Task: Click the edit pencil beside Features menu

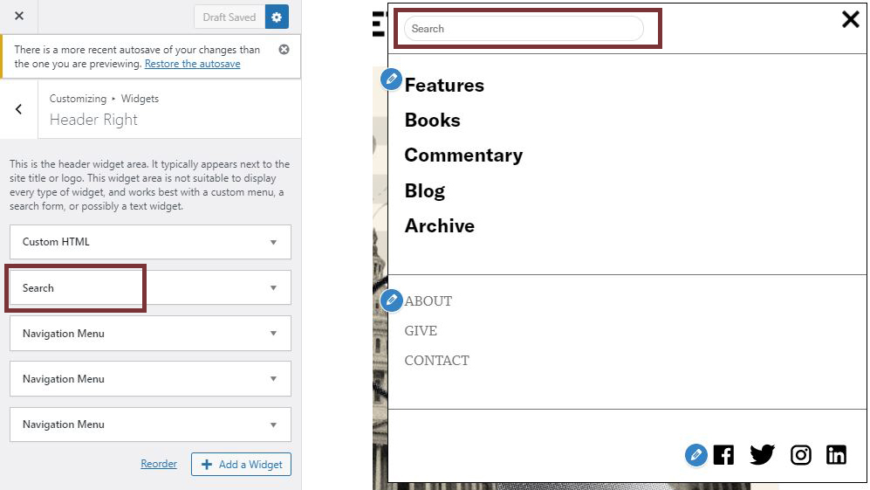Action: pos(392,79)
